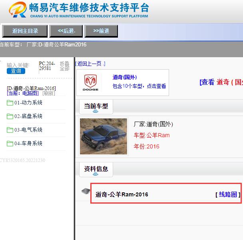Image resolution: width=243 pixels, height=240 pixels.
Task: Click the 厂家:道奇(国外) text
Action: pyautogui.click(x=153, y=124)
